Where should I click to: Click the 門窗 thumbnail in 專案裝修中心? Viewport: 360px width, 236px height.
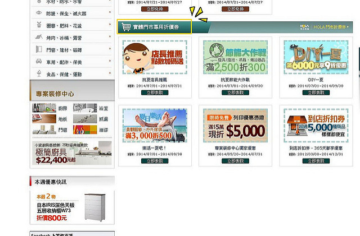44,130
